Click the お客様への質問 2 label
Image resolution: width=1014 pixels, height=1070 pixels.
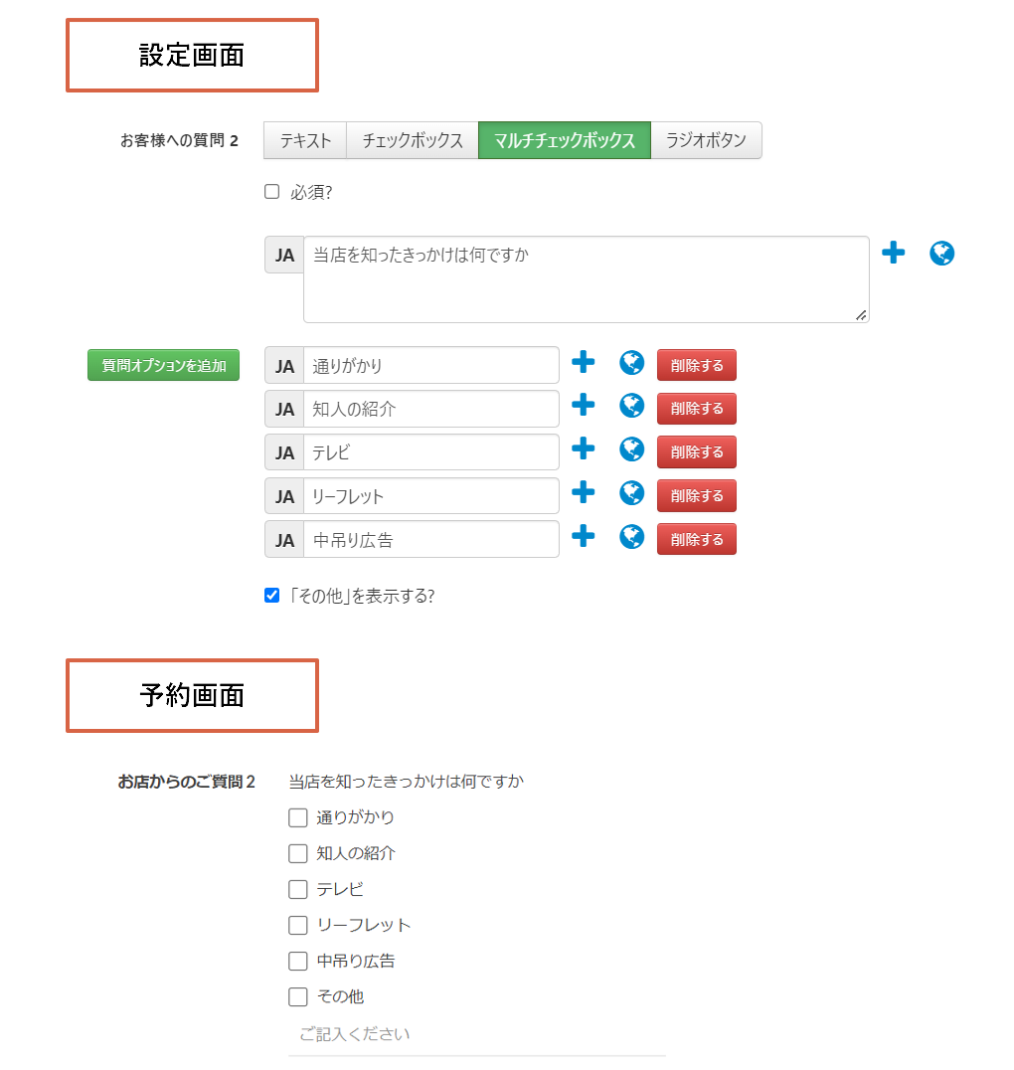tap(179, 140)
